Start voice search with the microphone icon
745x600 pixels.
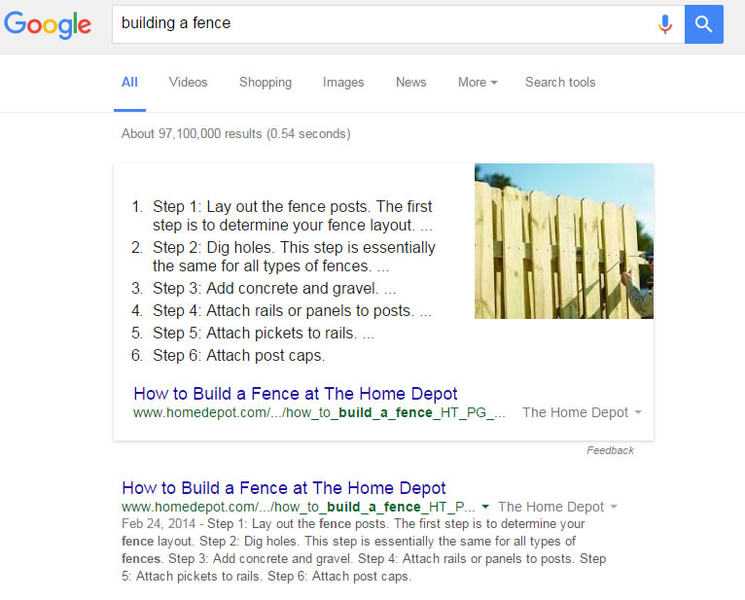(665, 24)
